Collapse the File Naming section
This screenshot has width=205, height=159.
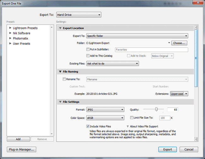point(60,71)
